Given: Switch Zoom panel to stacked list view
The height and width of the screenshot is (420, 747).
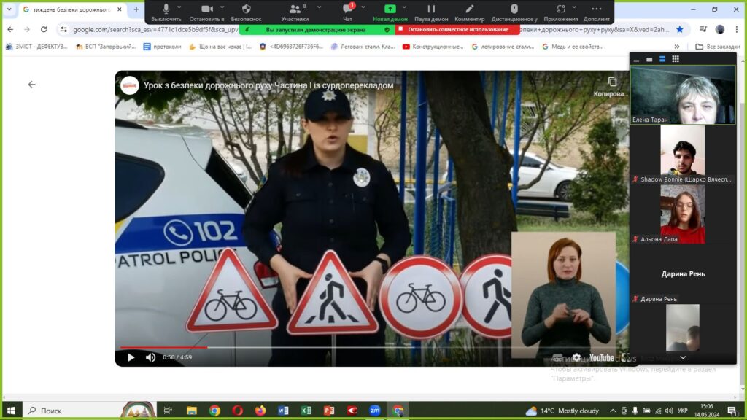Looking at the screenshot, I should coord(662,59).
